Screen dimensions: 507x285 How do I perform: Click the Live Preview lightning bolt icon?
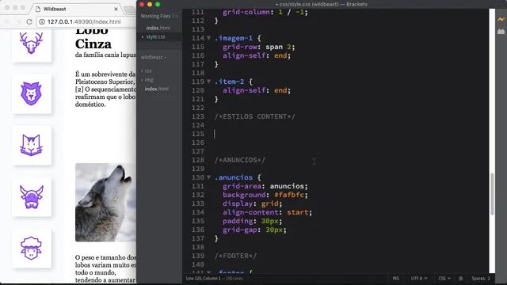tap(501, 19)
